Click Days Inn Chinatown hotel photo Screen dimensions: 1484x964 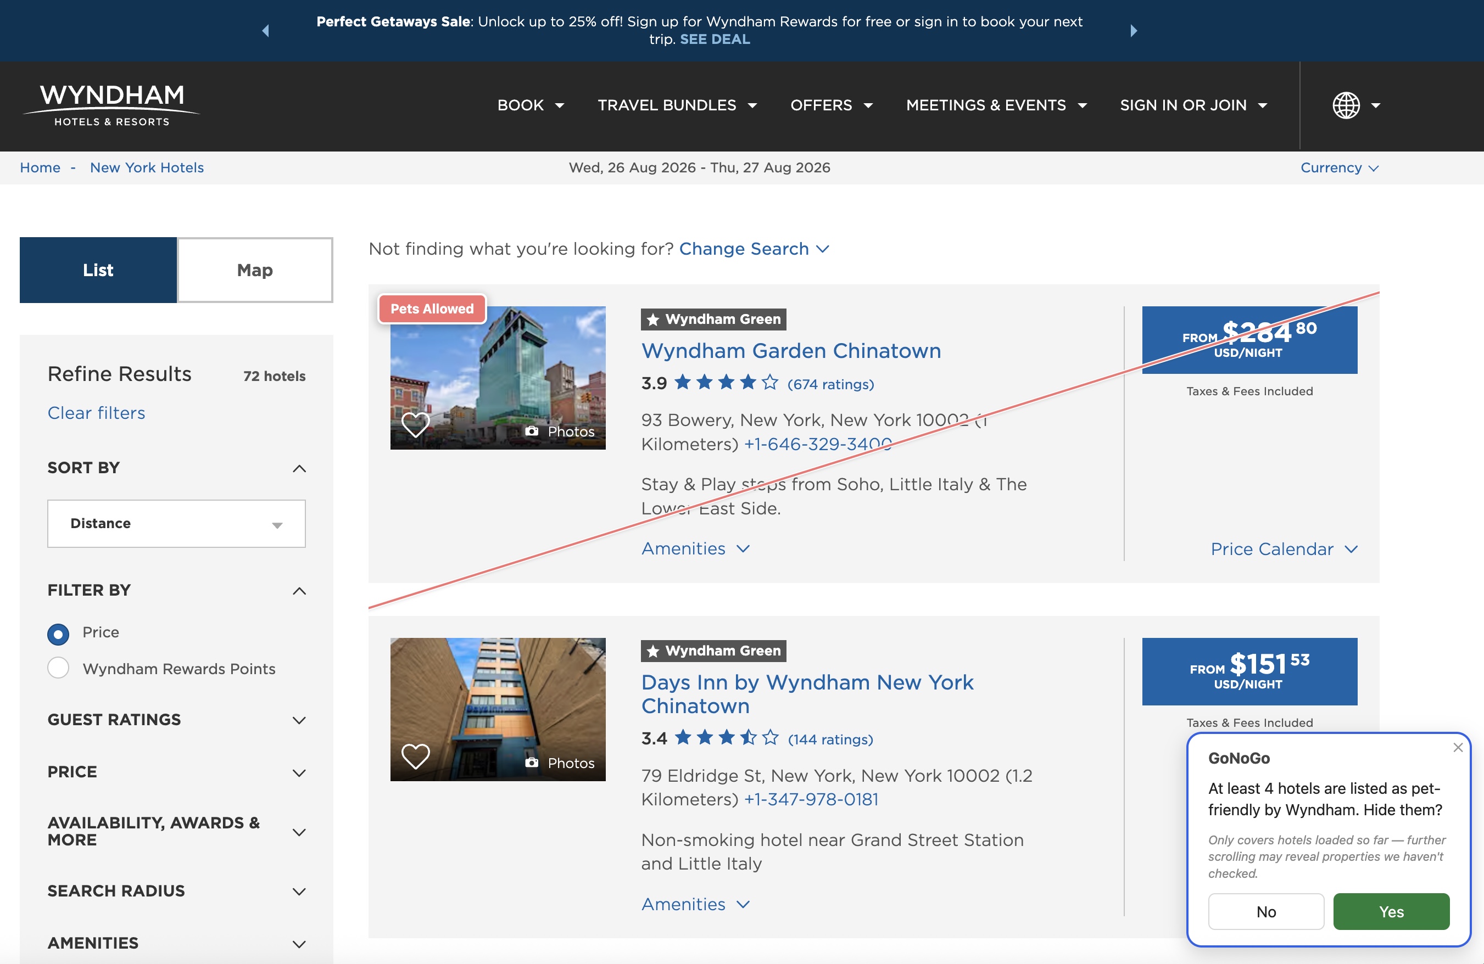[x=498, y=709]
